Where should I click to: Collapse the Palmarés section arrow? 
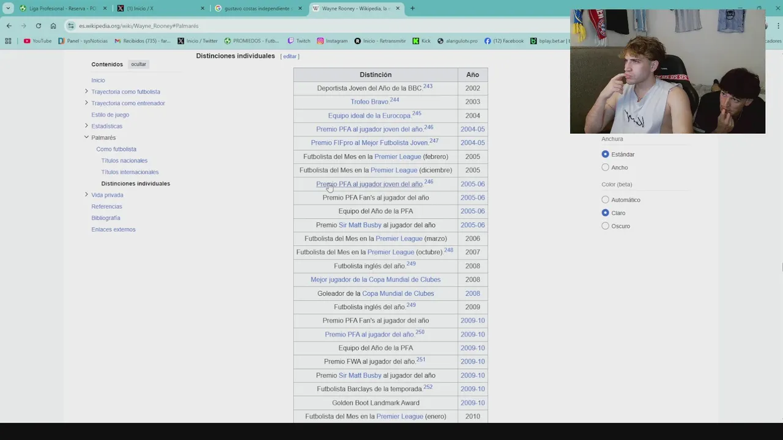pyautogui.click(x=86, y=137)
